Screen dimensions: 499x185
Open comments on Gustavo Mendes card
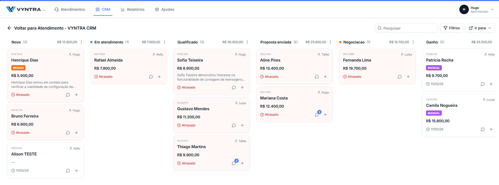(x=234, y=125)
